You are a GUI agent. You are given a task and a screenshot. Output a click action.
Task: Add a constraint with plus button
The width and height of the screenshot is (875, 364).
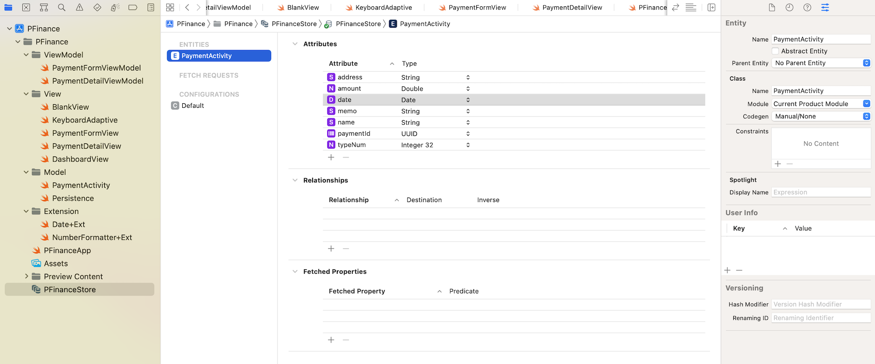tap(778, 164)
